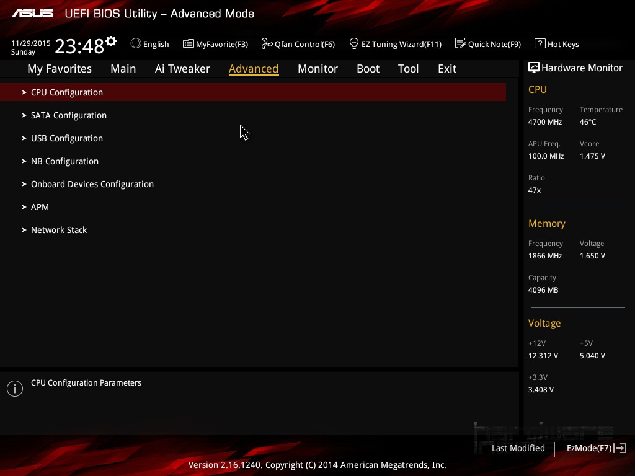The height and width of the screenshot is (476, 635).
Task: Launch Qfan Control(F6)
Action: click(304, 44)
